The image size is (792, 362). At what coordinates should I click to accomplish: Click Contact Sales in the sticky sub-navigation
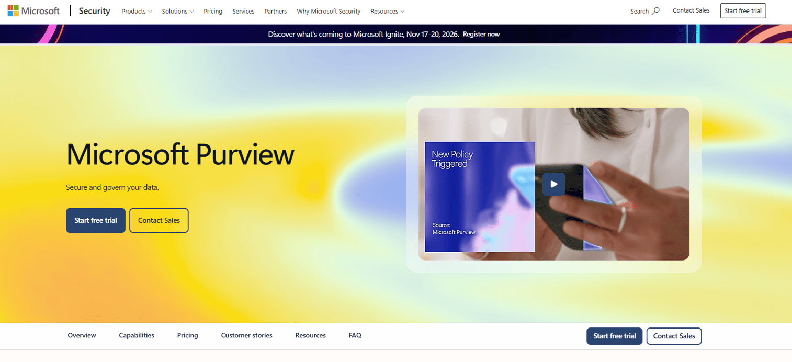[674, 336]
